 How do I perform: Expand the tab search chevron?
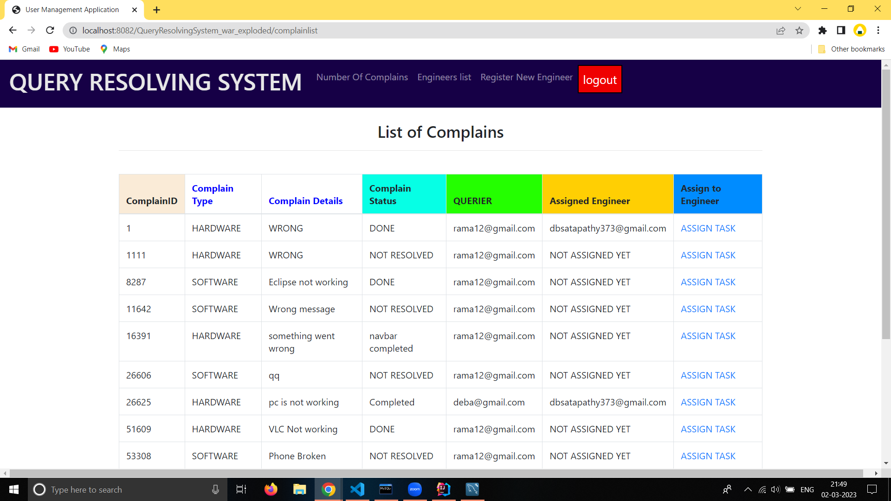[x=798, y=9]
